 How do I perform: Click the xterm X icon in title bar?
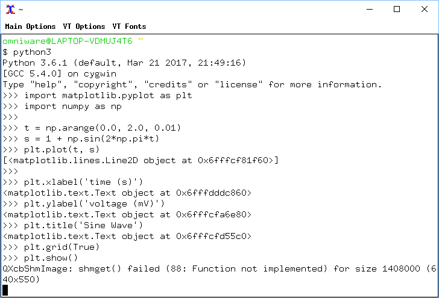click(x=10, y=9)
